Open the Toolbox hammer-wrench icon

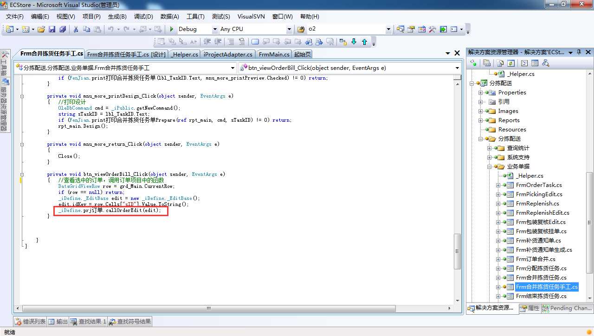433,29
